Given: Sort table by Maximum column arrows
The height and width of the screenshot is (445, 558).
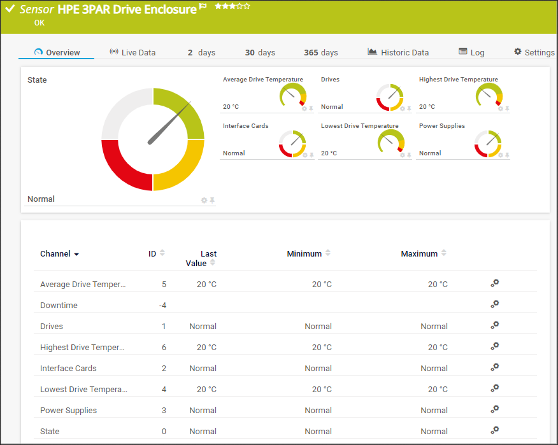Looking at the screenshot, I should pyautogui.click(x=444, y=253).
